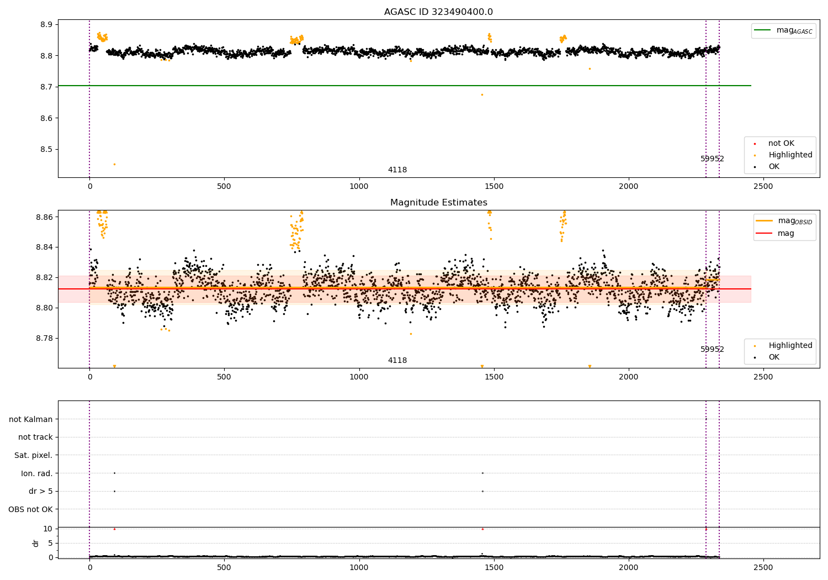Select 'Highlighted' legend entry in Magnitude Estimates plot
This screenshot has width=828, height=580.
pyautogui.click(x=790, y=346)
